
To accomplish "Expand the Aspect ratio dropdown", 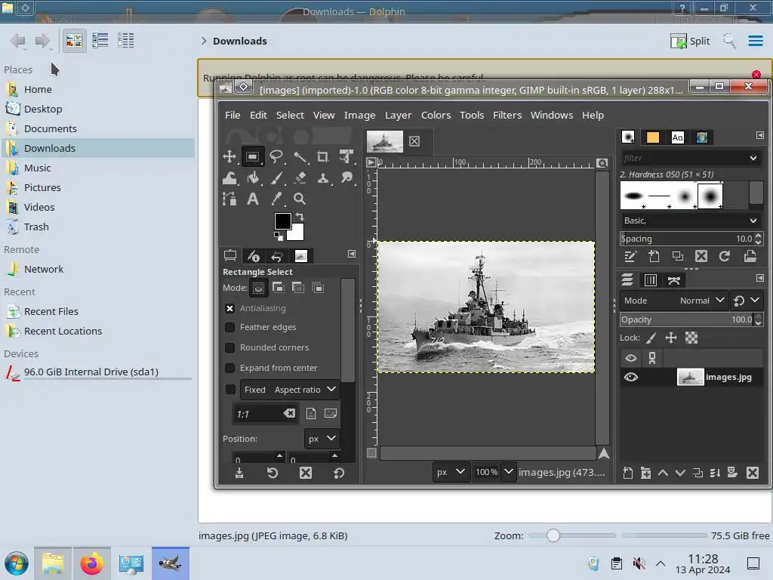I will [305, 390].
